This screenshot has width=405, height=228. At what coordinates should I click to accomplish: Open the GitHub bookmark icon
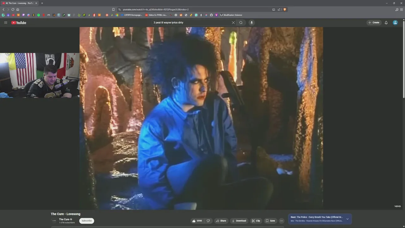coord(211,15)
